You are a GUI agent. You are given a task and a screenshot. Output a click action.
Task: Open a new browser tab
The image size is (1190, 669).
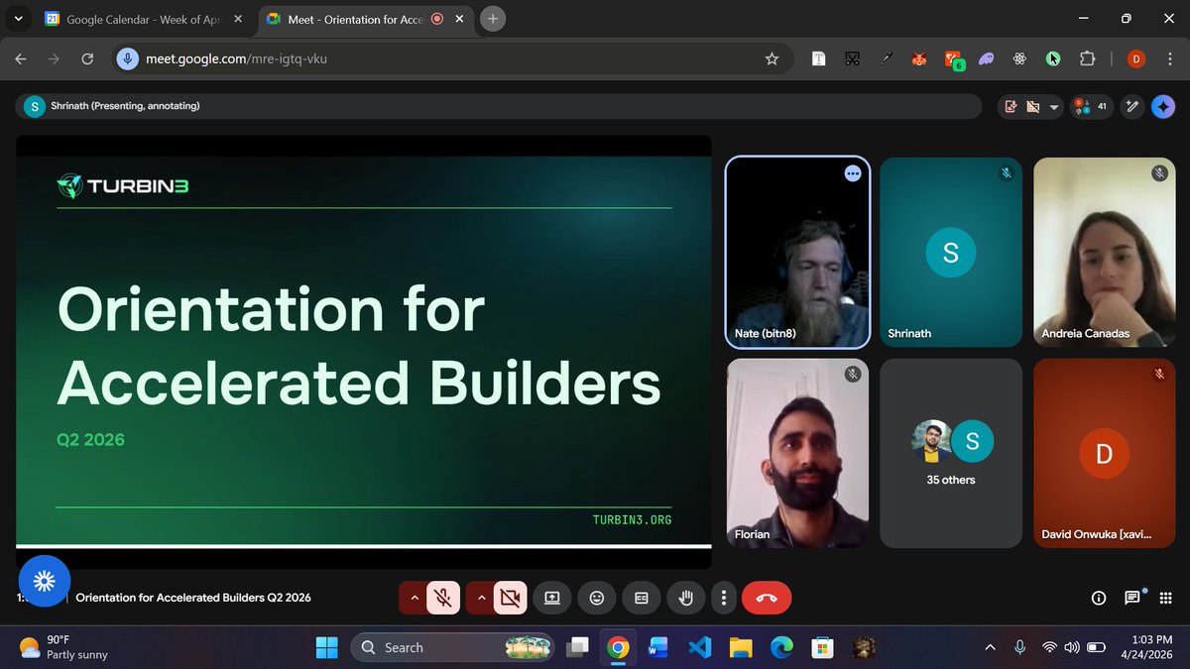coord(493,19)
